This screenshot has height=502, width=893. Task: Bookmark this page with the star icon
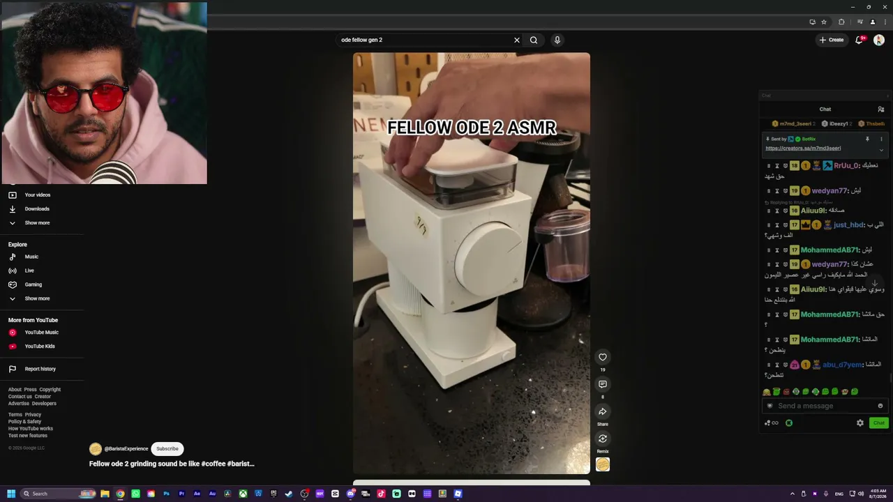click(824, 22)
